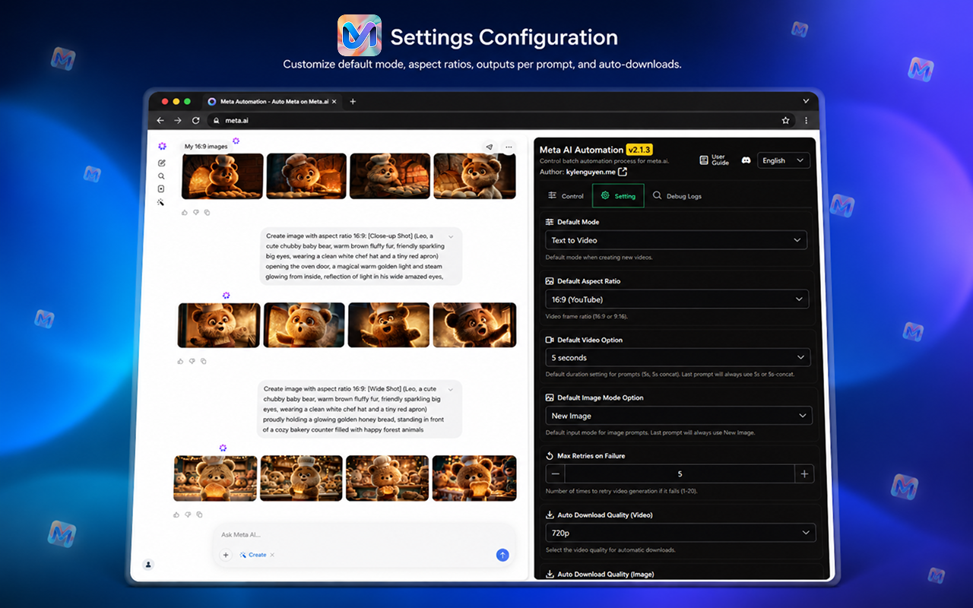Open the Auto Download Quality 720p dropdown
Viewport: 973px width, 608px height.
pyautogui.click(x=680, y=533)
